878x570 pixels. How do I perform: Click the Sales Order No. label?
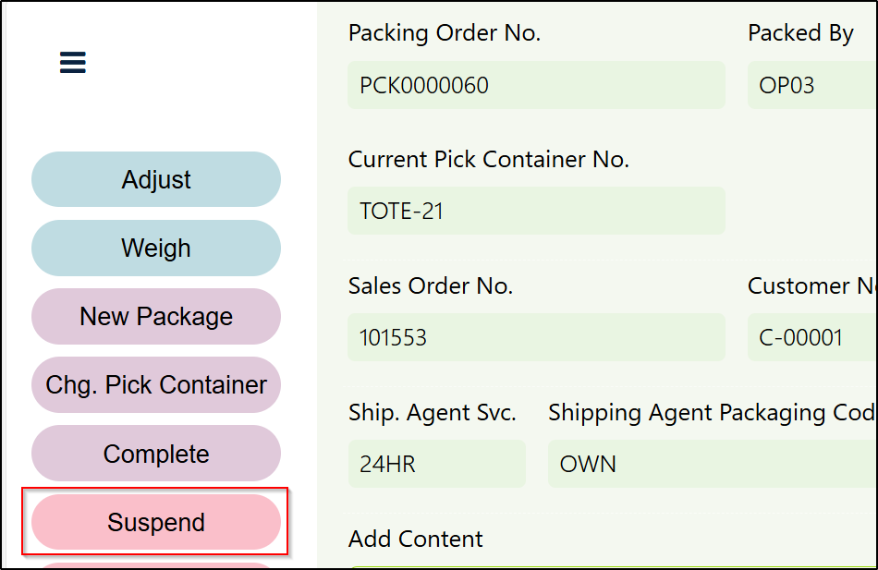click(x=431, y=285)
